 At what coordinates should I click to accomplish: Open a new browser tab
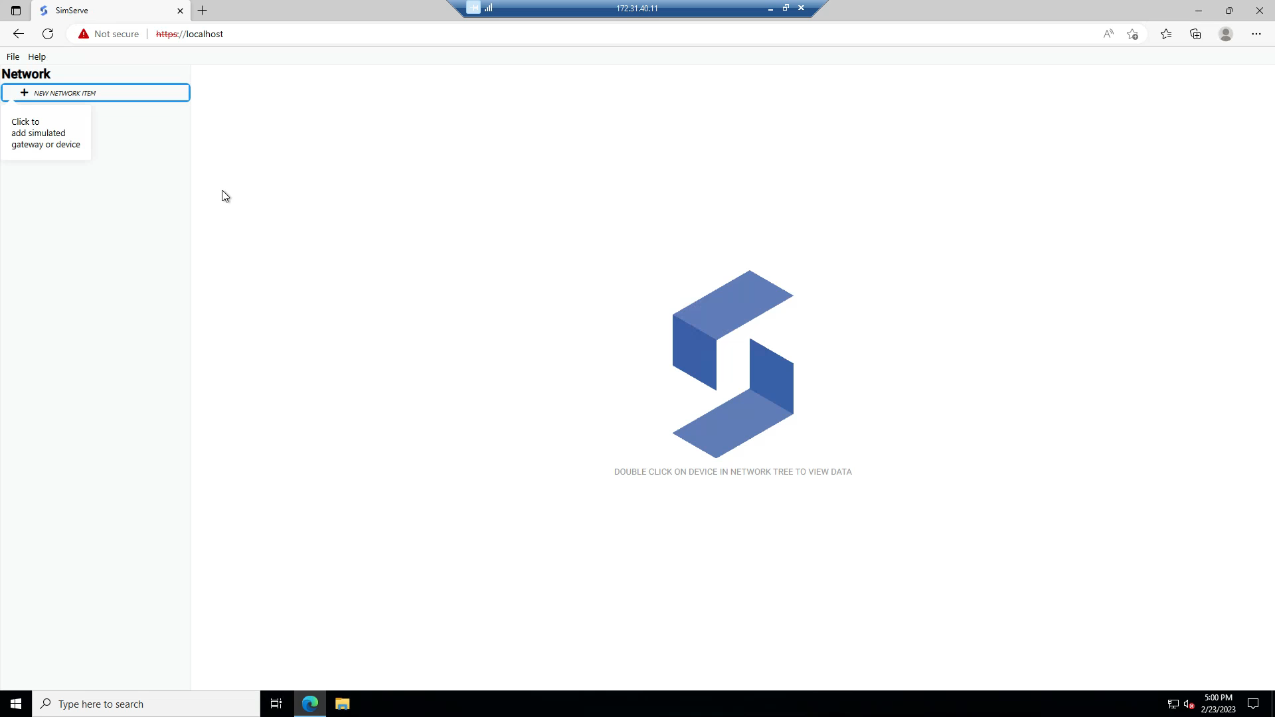tap(203, 11)
